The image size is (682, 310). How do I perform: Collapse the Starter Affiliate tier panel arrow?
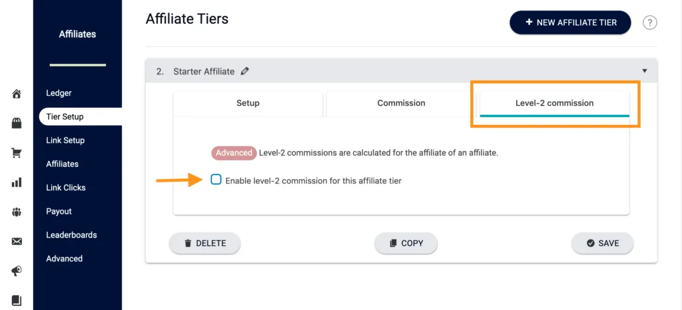(x=644, y=71)
